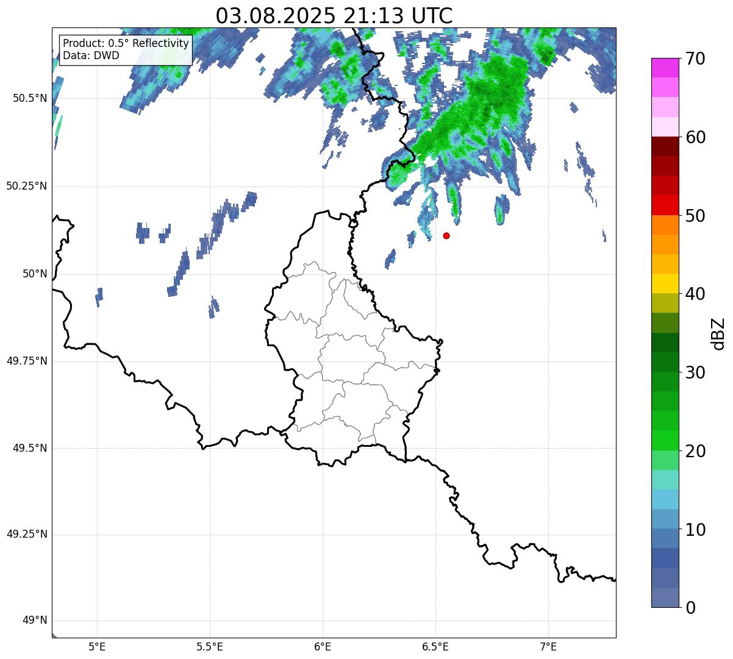Click the "Product: 0.5° Reflectivity" label

point(126,44)
